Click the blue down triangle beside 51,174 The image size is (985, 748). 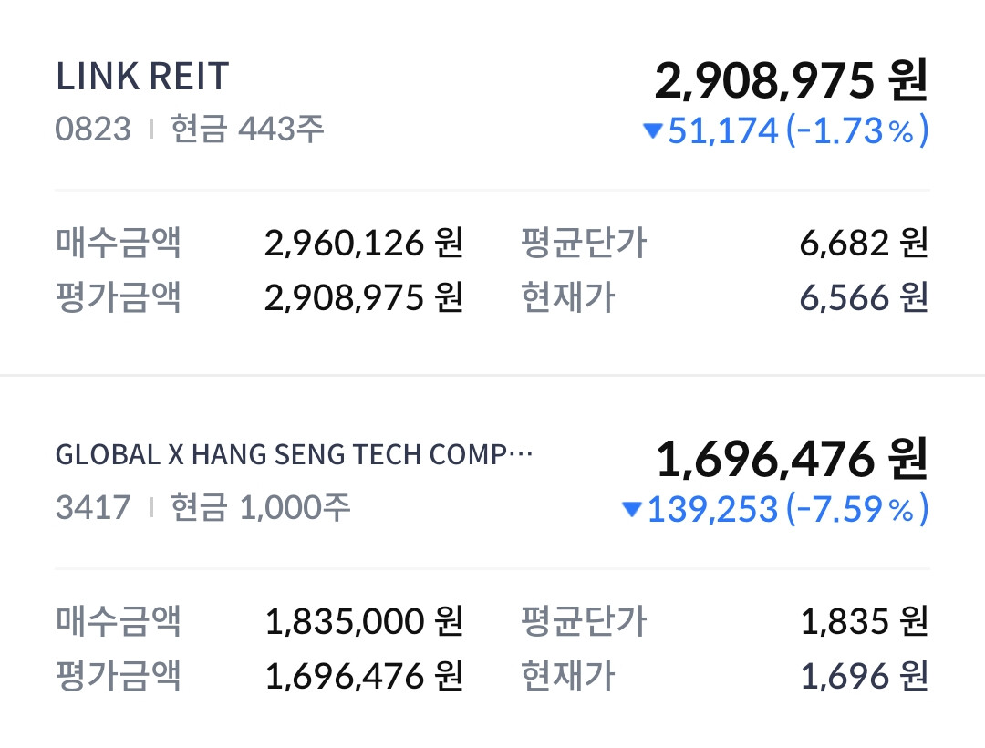tap(652, 131)
